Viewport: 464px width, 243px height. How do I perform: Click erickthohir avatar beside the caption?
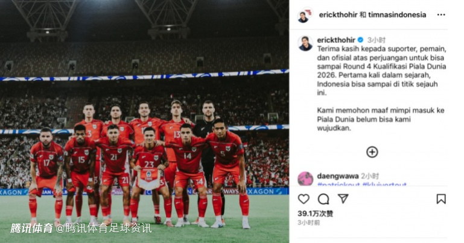pos(305,43)
